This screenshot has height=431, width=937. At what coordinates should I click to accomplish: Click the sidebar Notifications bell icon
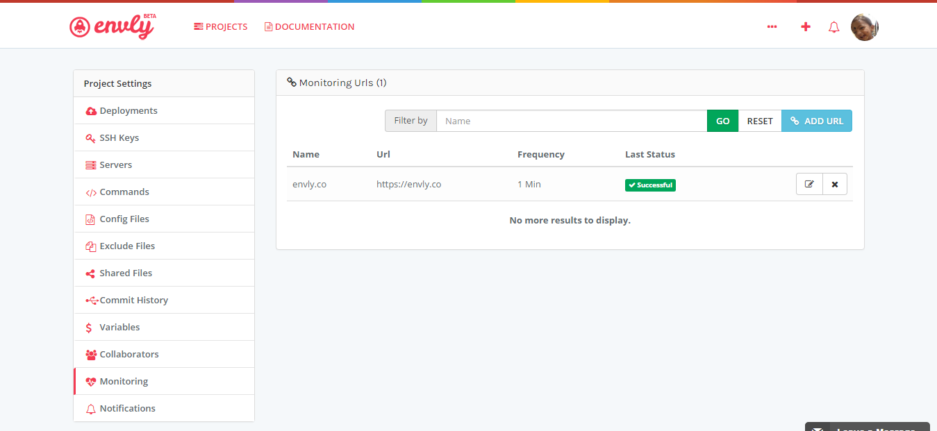tap(90, 409)
